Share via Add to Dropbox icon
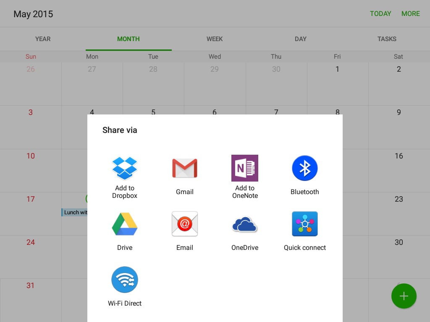The width and height of the screenshot is (430, 322). [x=124, y=168]
